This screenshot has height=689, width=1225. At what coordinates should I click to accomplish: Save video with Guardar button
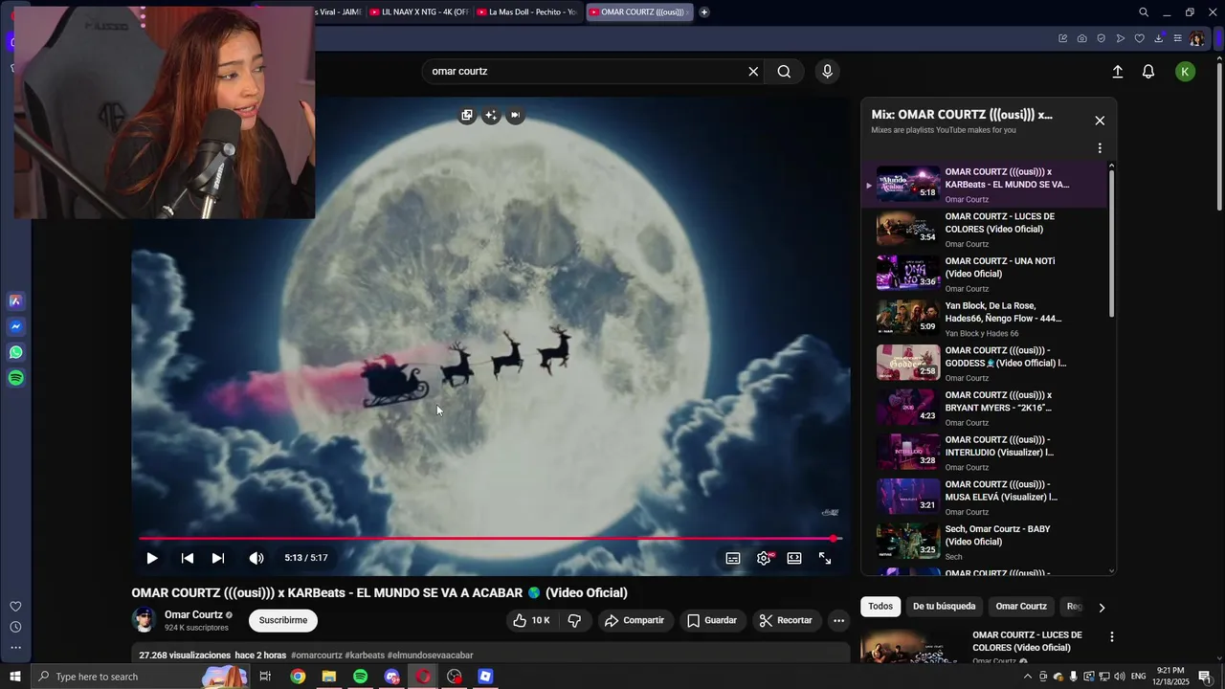(712, 620)
